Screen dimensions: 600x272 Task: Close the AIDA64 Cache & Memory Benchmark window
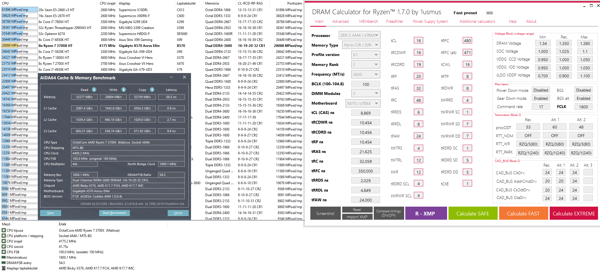click(x=184, y=77)
